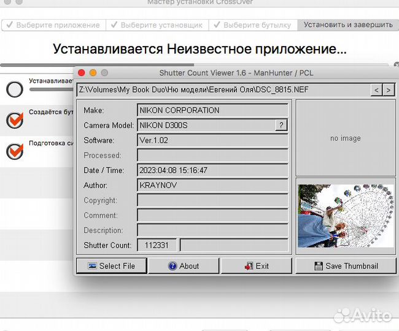This screenshot has width=399, height=331.
Task: Go to previous file with left arrow
Action: point(377,90)
